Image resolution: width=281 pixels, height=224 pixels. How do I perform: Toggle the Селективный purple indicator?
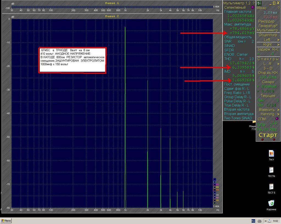coord(252,7)
